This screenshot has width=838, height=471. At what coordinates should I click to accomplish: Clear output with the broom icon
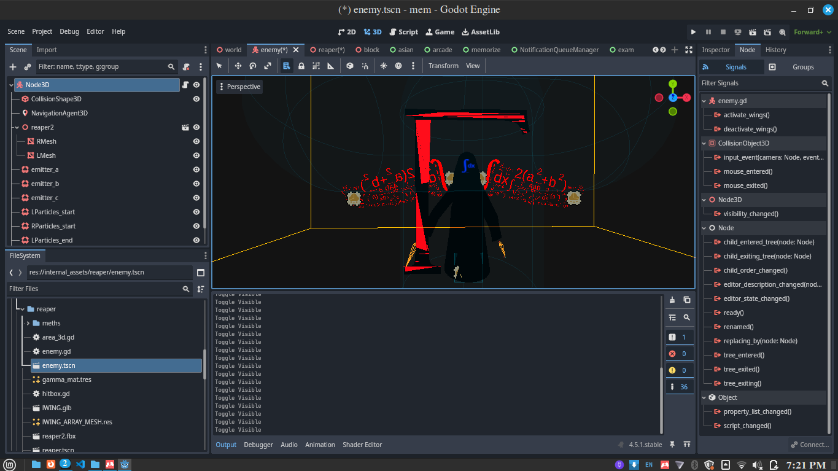tap(672, 300)
